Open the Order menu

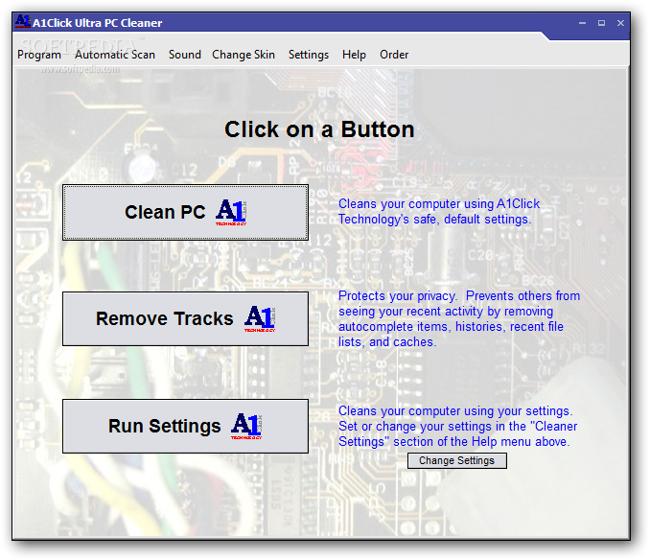point(394,55)
